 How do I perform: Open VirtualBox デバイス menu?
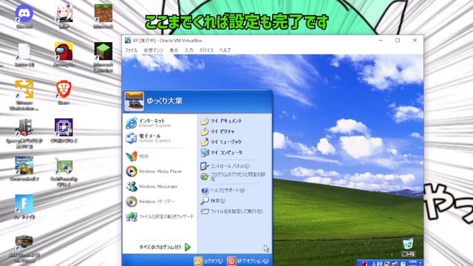coord(207,50)
